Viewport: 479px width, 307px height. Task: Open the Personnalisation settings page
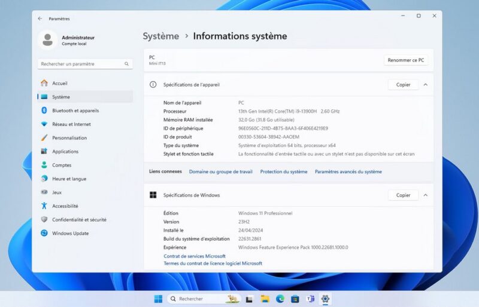click(69, 138)
